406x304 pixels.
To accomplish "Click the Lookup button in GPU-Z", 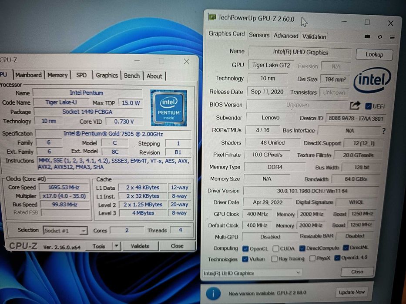I will point(374,55).
